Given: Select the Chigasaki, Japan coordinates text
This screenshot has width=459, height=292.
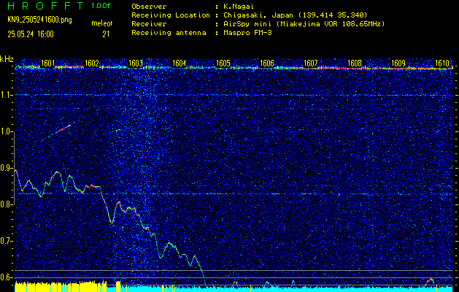Looking at the screenshot, I should point(295,15).
